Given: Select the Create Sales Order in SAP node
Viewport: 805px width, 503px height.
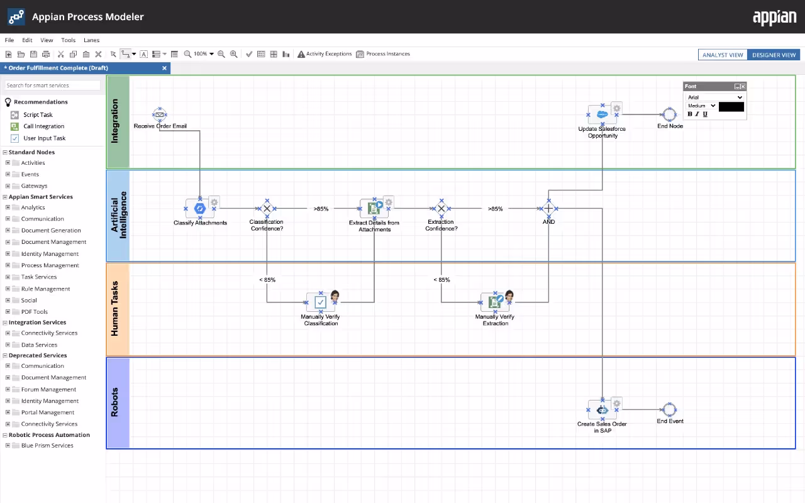Looking at the screenshot, I should 602,409.
